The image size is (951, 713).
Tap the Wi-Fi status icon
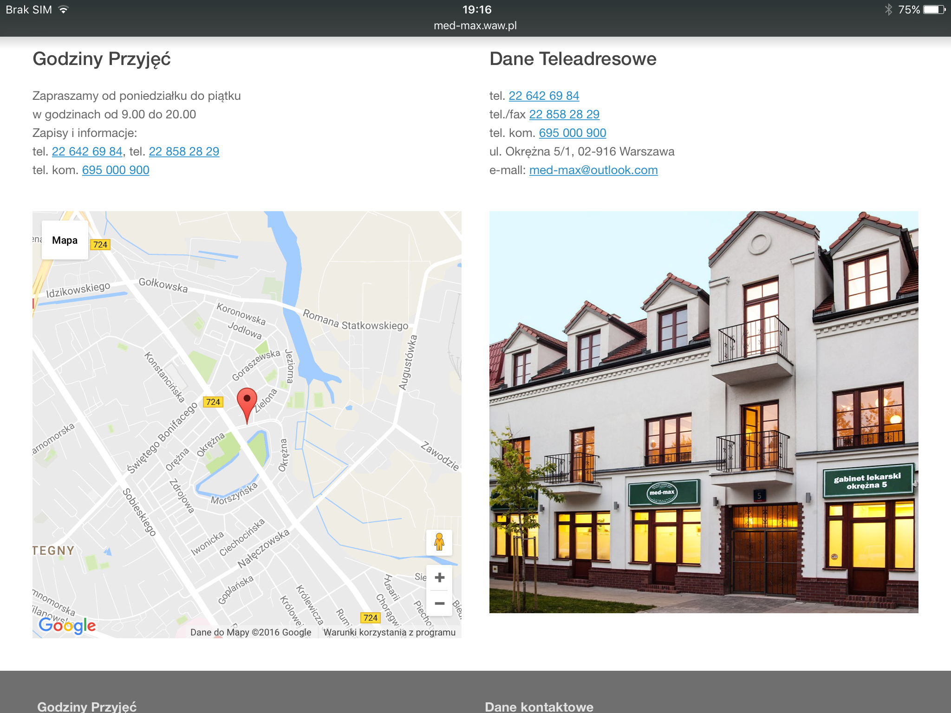(x=63, y=10)
